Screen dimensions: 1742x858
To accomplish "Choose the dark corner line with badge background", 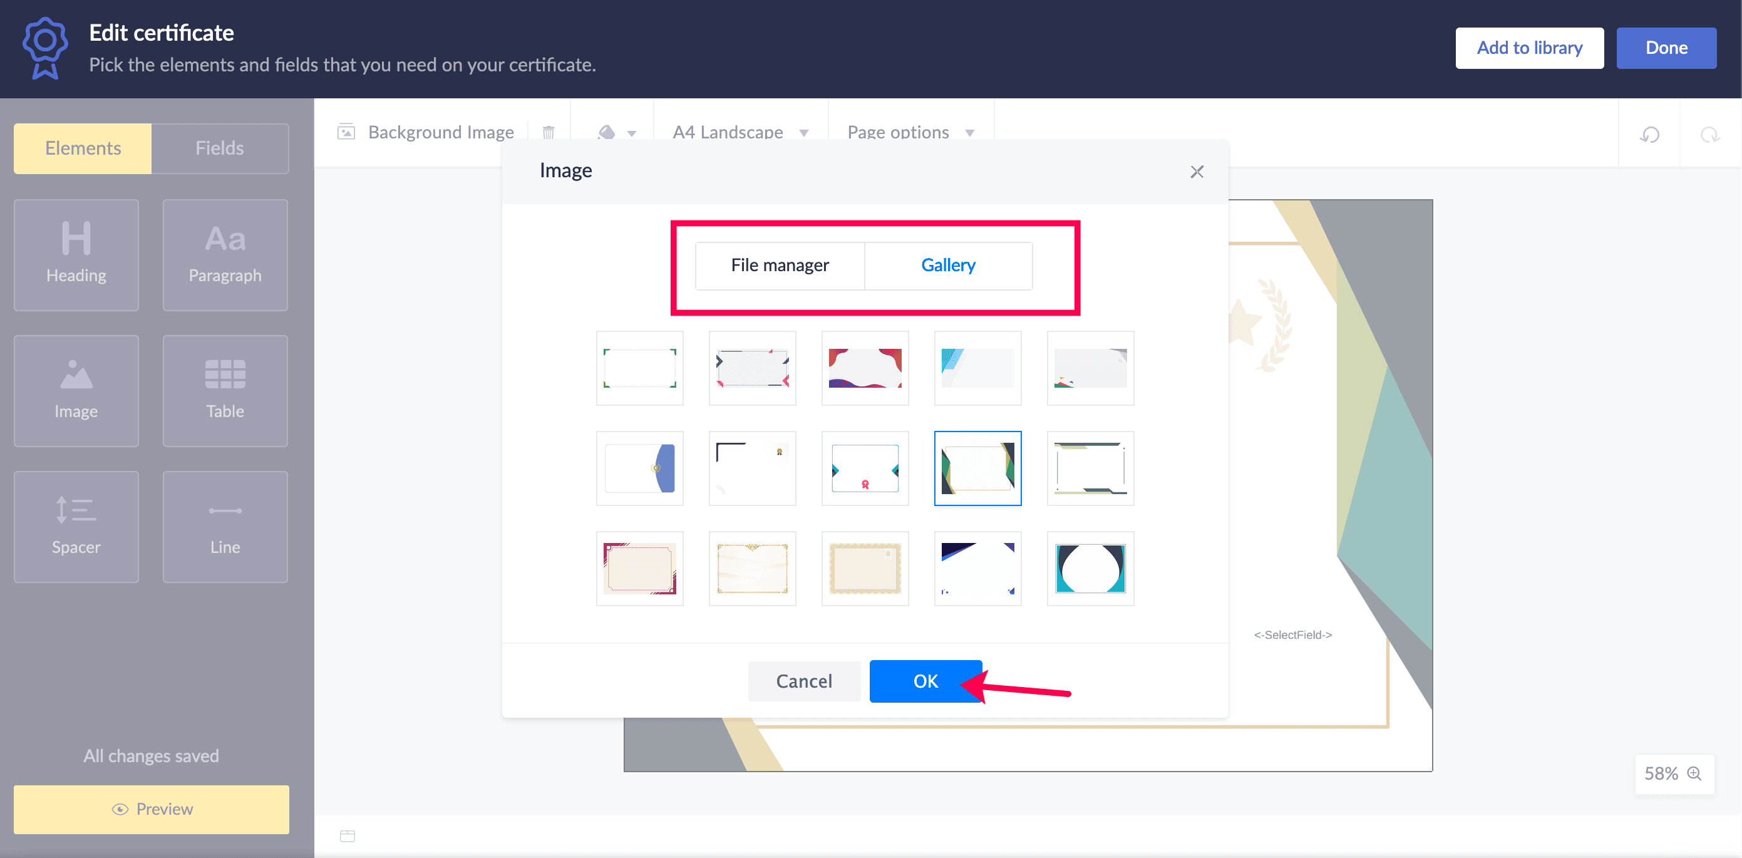I will pyautogui.click(x=753, y=468).
